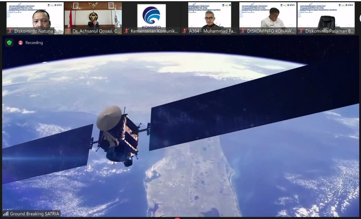Click the network signal bars icon

tap(6, 214)
